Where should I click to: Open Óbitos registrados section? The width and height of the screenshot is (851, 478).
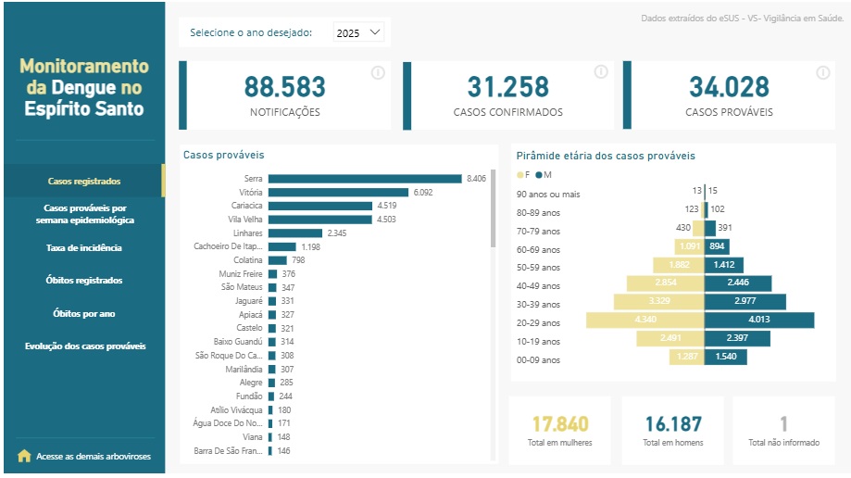tap(83, 281)
